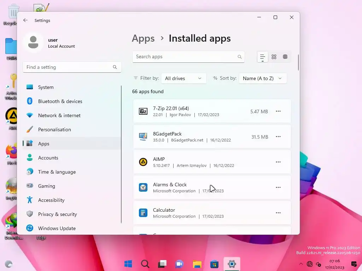Open the Chat app on taskbar
This screenshot has height=271, width=362.
tap(179, 264)
